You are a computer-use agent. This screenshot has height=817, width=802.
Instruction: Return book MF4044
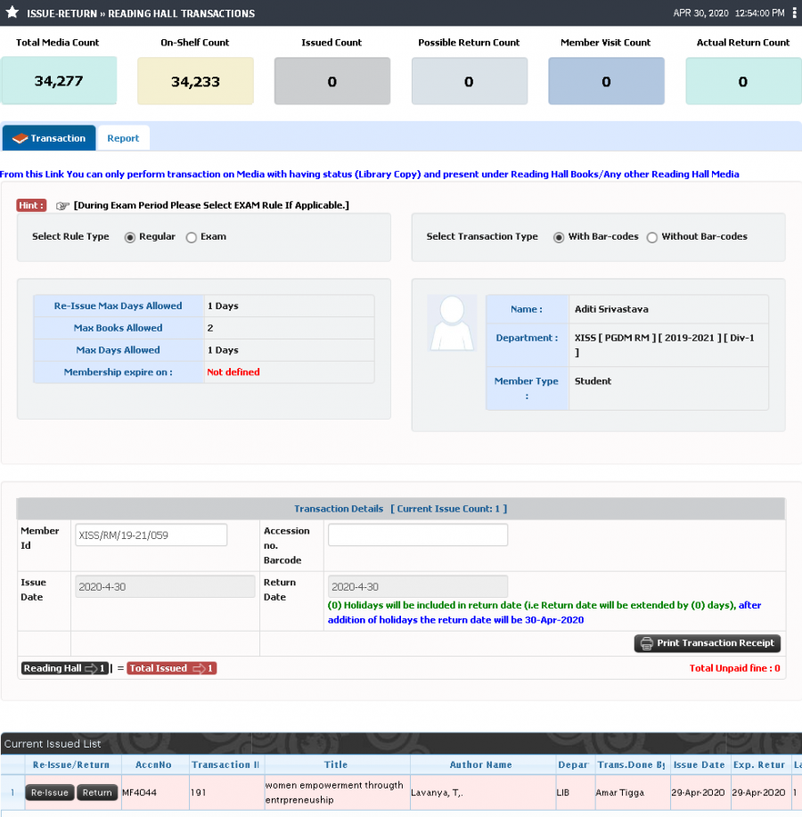pos(97,793)
